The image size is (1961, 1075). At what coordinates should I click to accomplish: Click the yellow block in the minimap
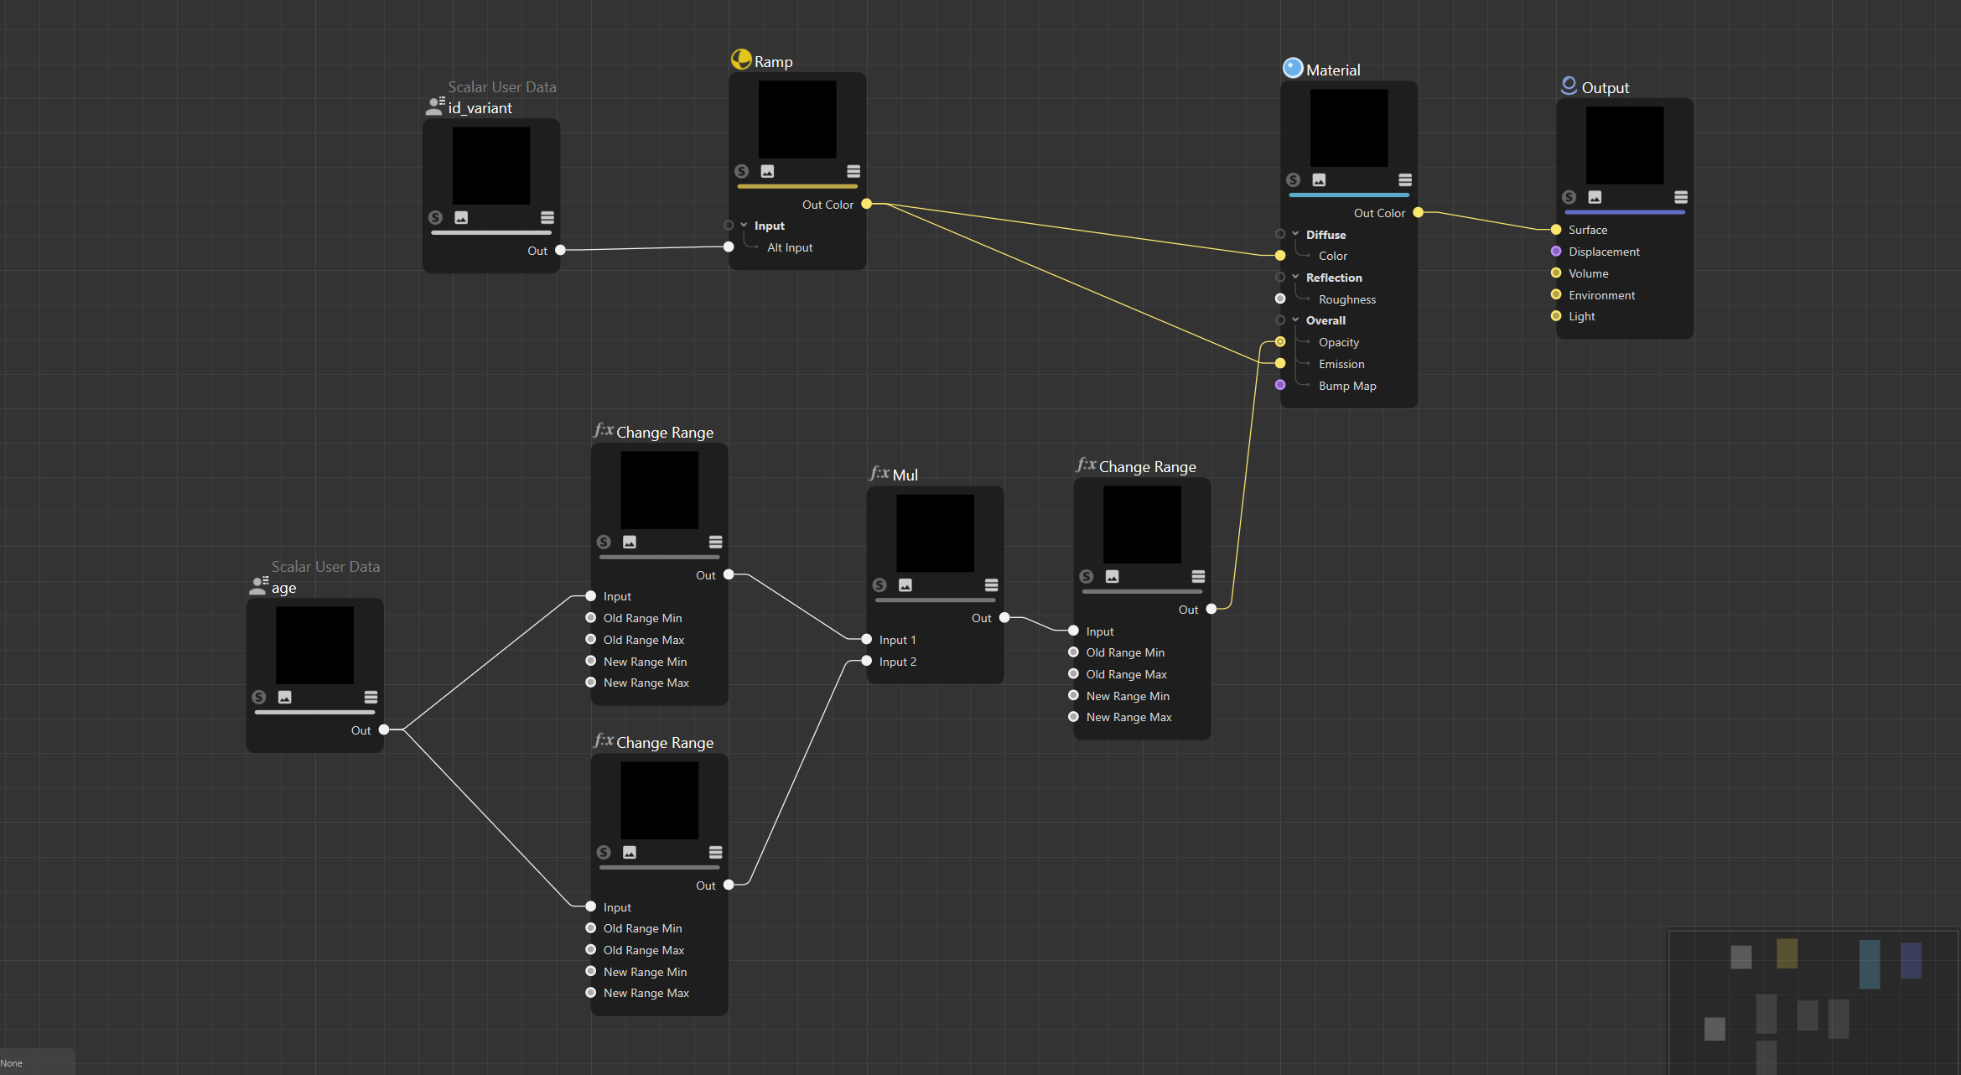1787,953
